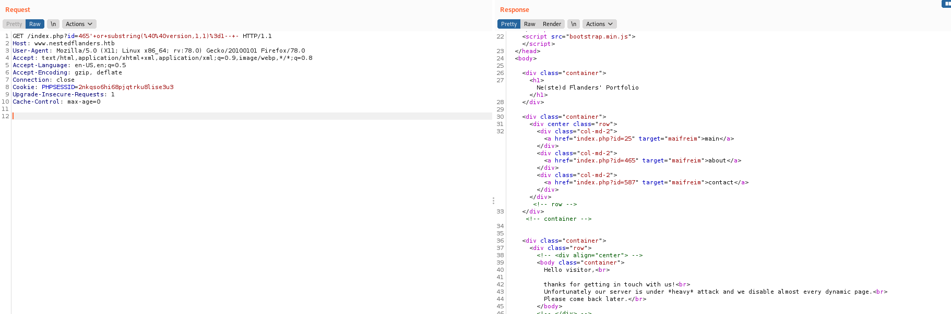Open the Request panel Actions dropdown

(x=79, y=24)
